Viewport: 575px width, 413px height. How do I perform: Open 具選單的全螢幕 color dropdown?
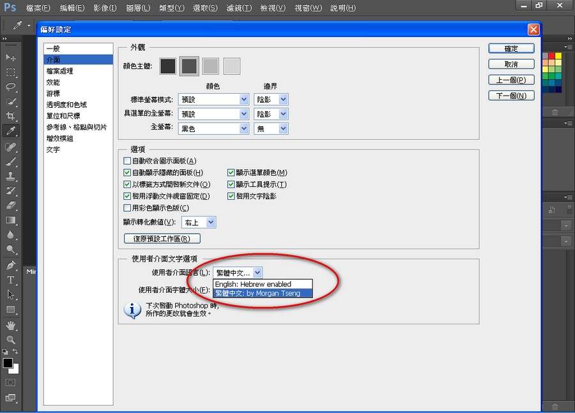pos(213,114)
